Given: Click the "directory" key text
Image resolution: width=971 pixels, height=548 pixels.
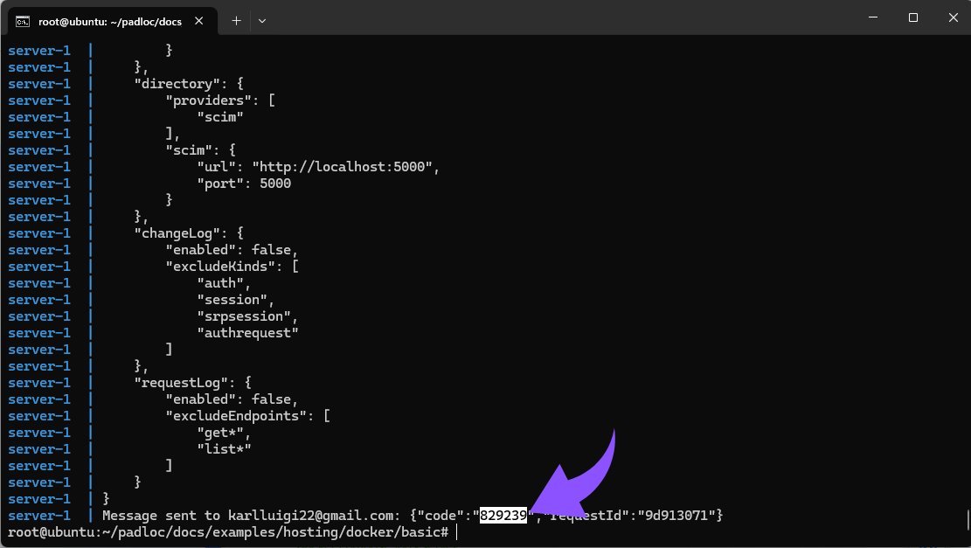Looking at the screenshot, I should (x=177, y=84).
